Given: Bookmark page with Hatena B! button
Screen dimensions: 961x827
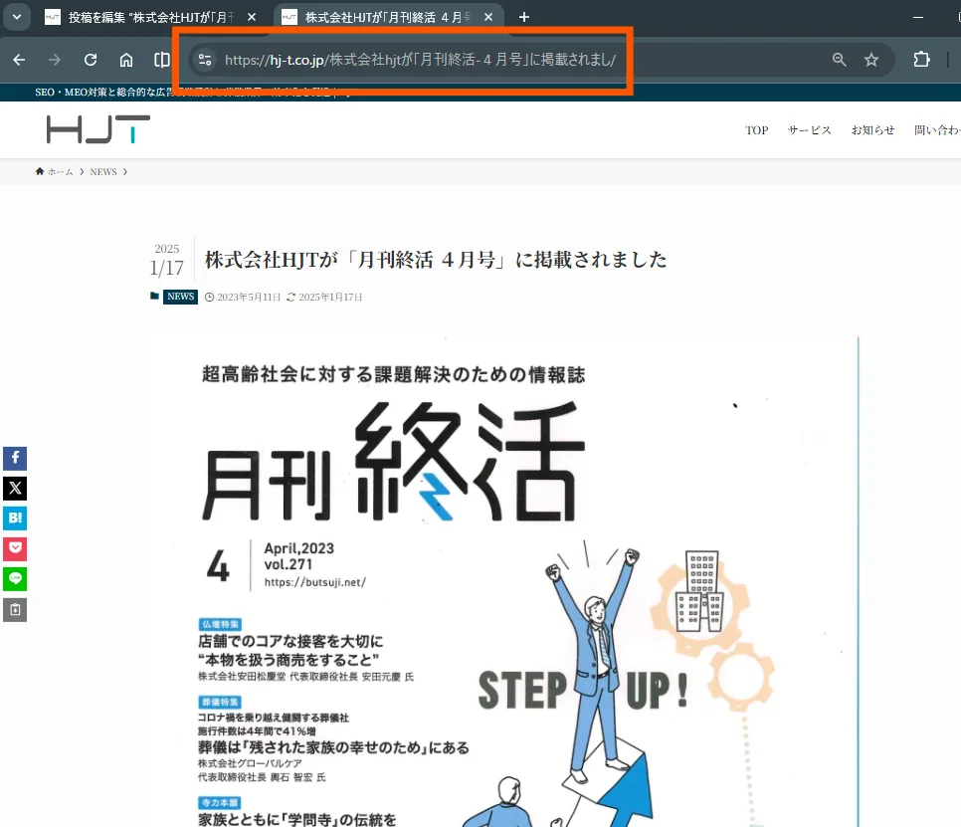Looking at the screenshot, I should pyautogui.click(x=15, y=518).
